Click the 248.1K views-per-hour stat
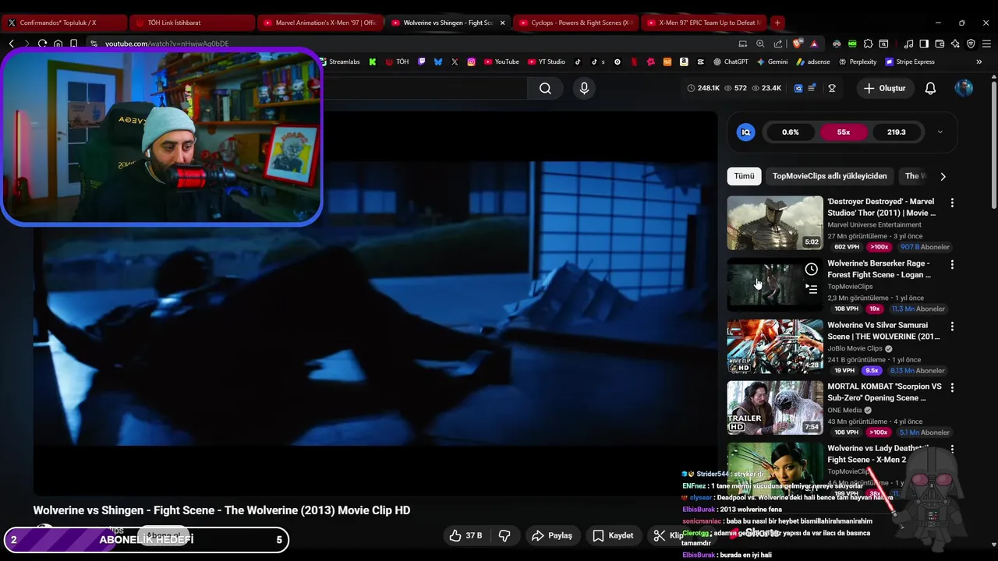998x561 pixels. [703, 88]
